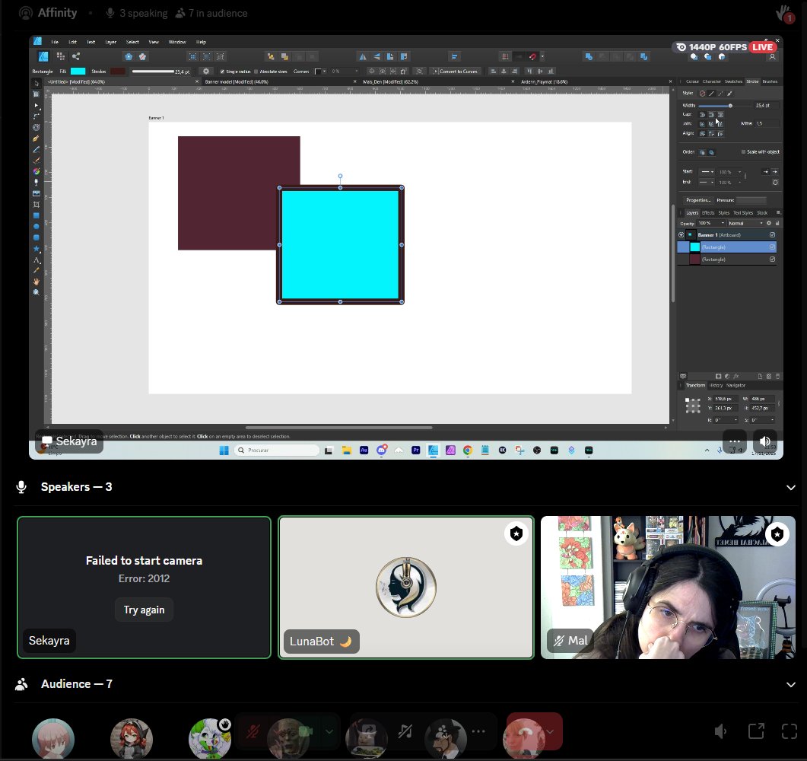This screenshot has width=807, height=761.
Task: Open the context toolbar gear settings
Action: (x=206, y=71)
